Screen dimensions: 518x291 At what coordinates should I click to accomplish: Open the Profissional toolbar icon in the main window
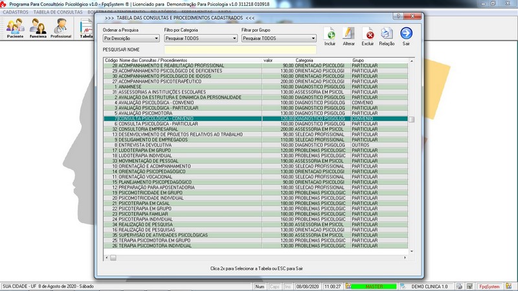(60, 28)
